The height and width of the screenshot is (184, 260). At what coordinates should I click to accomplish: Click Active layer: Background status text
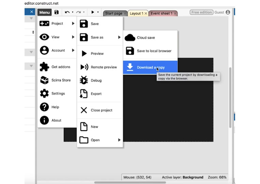[x=183, y=177]
